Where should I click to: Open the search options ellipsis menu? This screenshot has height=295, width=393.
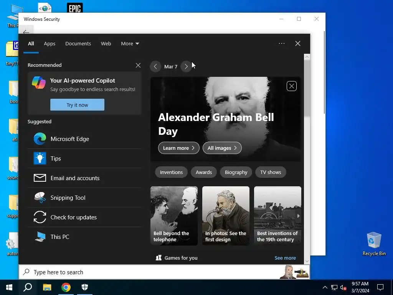point(282,43)
